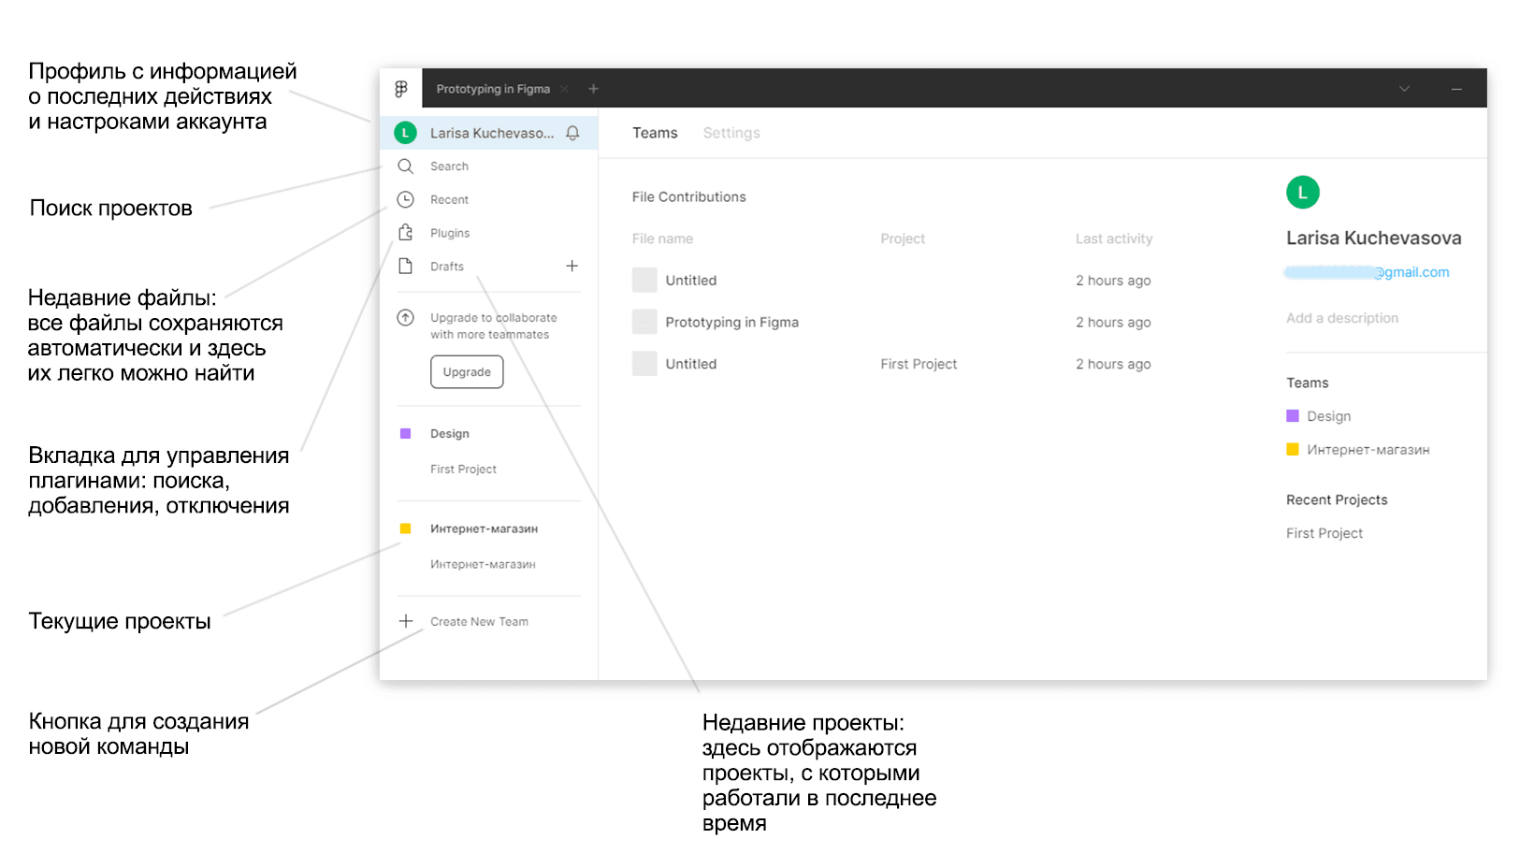Select the bold Интернет-магазин team in sidebar

484,529
